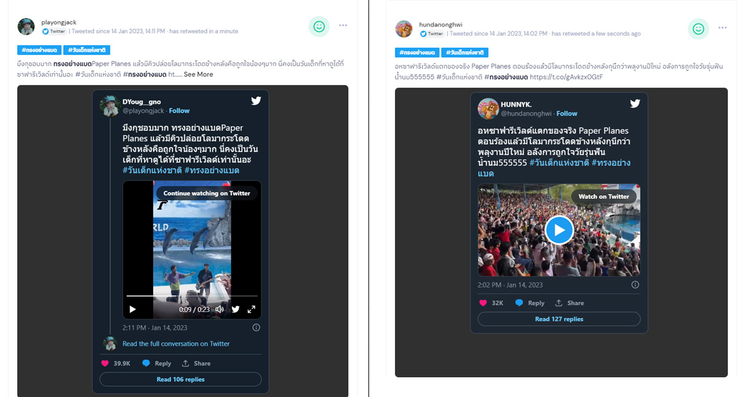This screenshot has height=397, width=747.
Task: Play the crowd video thumbnail in HUNNYK. tweet
Action: [559, 230]
